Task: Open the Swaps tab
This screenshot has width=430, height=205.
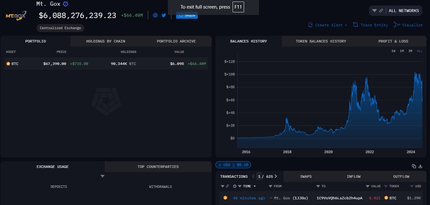Action: (306, 176)
